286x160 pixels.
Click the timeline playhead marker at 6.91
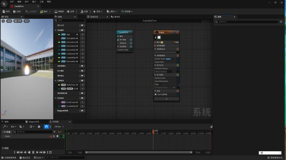pyautogui.click(x=153, y=131)
